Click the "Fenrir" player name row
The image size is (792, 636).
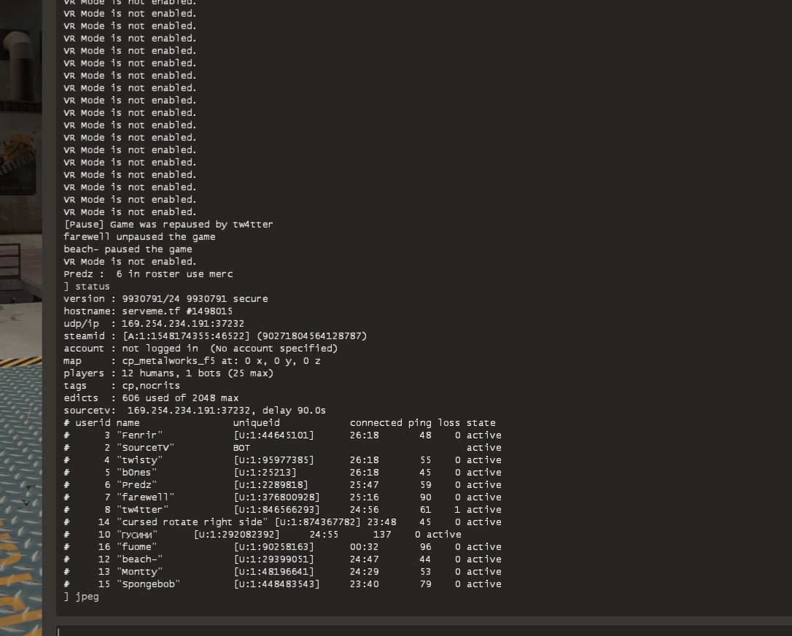(139, 435)
